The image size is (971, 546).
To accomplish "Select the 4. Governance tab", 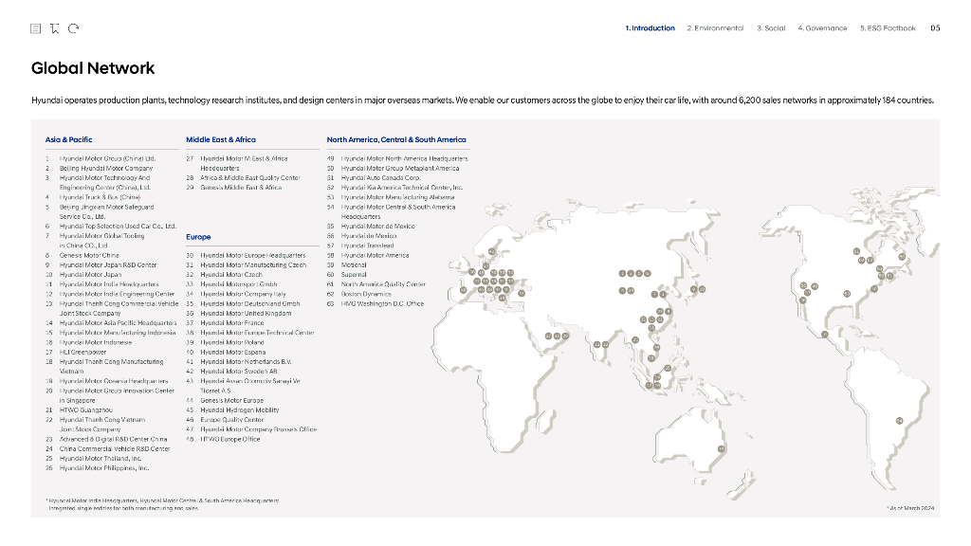I will (x=822, y=28).
